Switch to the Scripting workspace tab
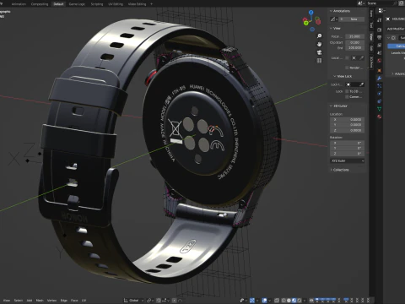Image resolution: width=405 pixels, height=304 pixels. (97, 4)
